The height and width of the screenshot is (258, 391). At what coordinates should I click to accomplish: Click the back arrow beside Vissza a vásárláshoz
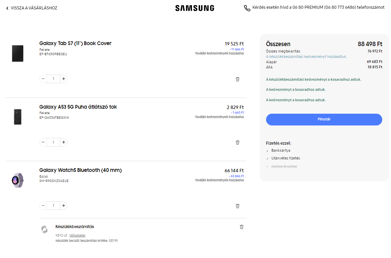click(7, 8)
